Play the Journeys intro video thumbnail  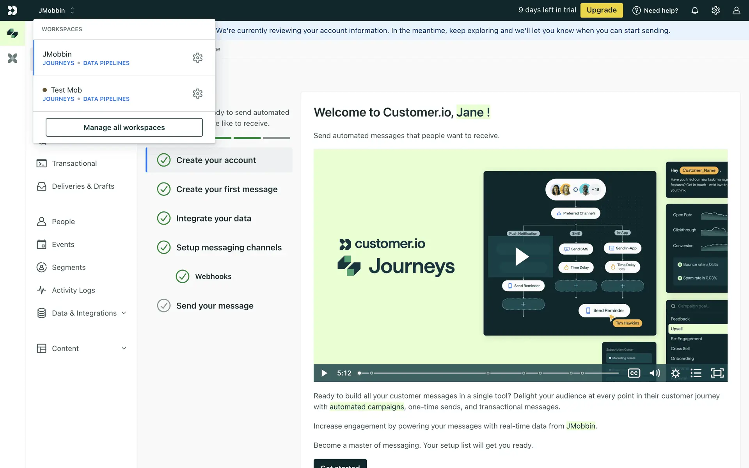coord(522,257)
